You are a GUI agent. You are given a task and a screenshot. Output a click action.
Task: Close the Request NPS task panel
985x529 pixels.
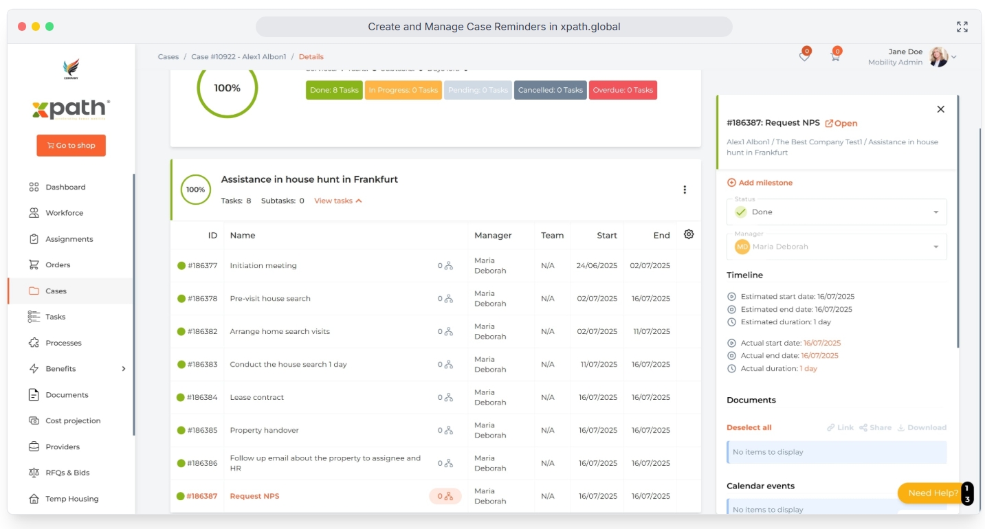(x=940, y=109)
